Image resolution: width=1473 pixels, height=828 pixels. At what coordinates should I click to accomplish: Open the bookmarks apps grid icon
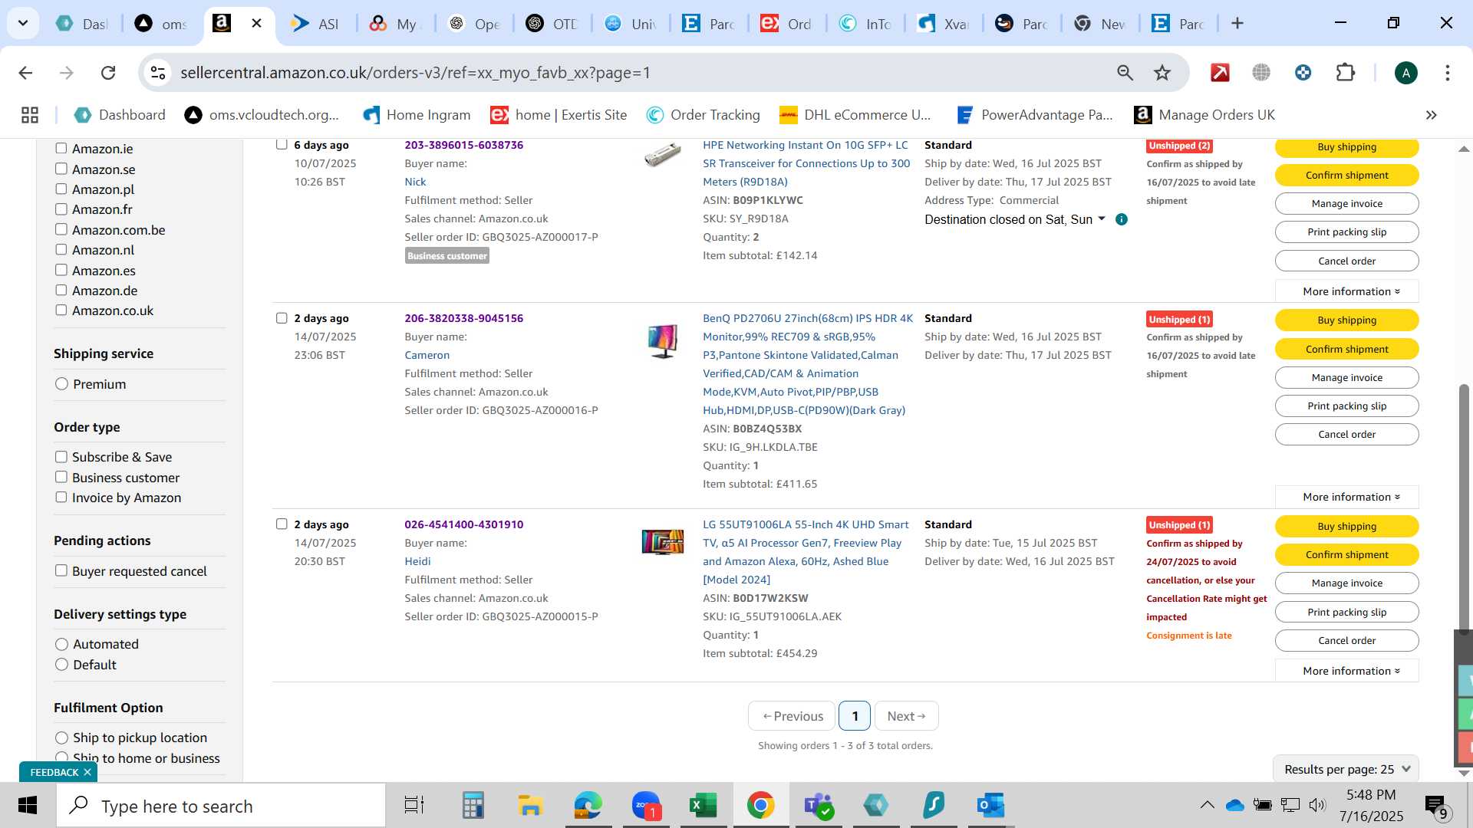[x=30, y=115]
